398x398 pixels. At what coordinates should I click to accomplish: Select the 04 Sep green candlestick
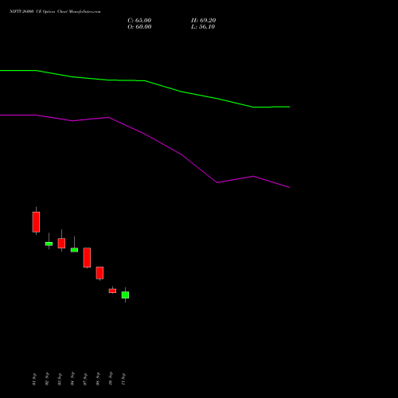(74, 250)
